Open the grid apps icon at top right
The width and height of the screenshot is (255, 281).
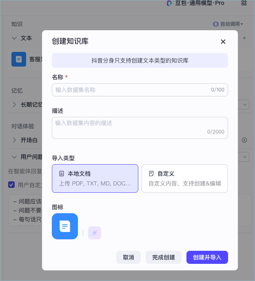click(x=244, y=3)
